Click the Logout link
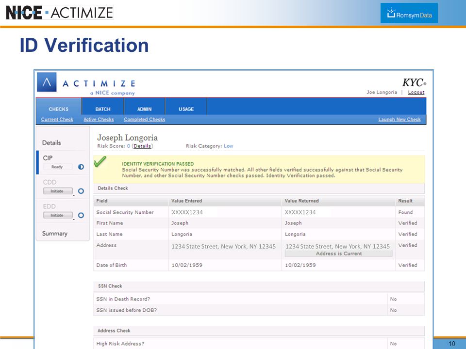 pyautogui.click(x=416, y=92)
